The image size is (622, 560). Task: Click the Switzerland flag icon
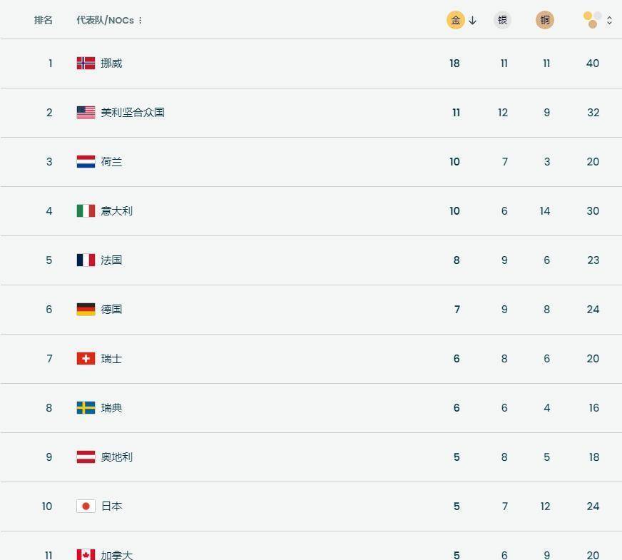click(86, 358)
